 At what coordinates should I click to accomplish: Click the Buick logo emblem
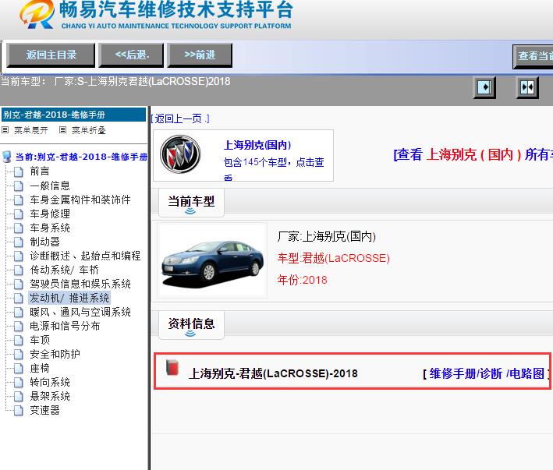click(180, 154)
